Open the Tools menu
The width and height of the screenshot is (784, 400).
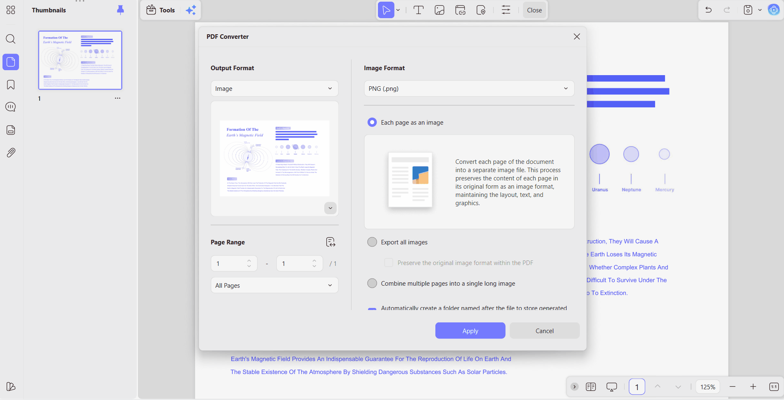click(x=161, y=10)
